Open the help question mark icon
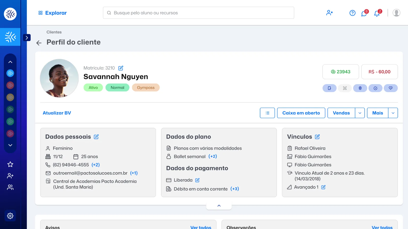 point(352,13)
